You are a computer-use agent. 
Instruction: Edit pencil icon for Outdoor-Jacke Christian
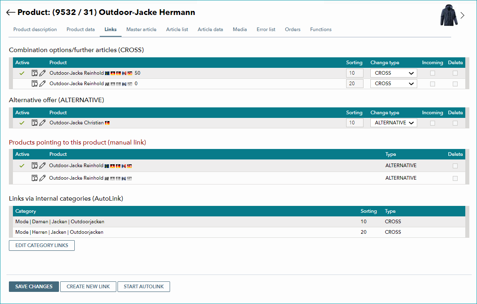click(x=42, y=123)
